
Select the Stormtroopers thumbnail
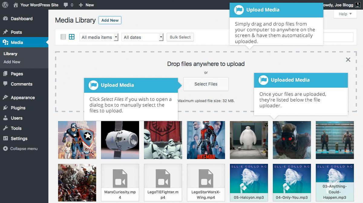tap(163, 140)
